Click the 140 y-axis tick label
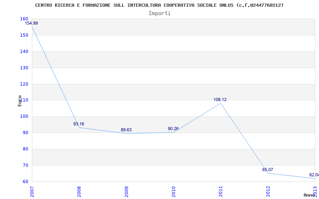Image resolution: width=319 pixels, height=199 pixels. point(24,52)
